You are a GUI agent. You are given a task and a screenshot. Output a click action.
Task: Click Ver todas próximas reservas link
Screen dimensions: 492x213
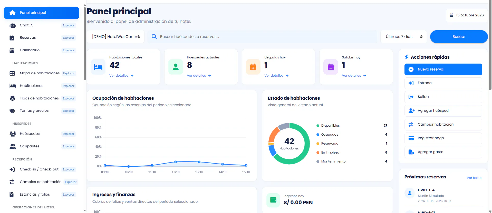[x=474, y=178]
